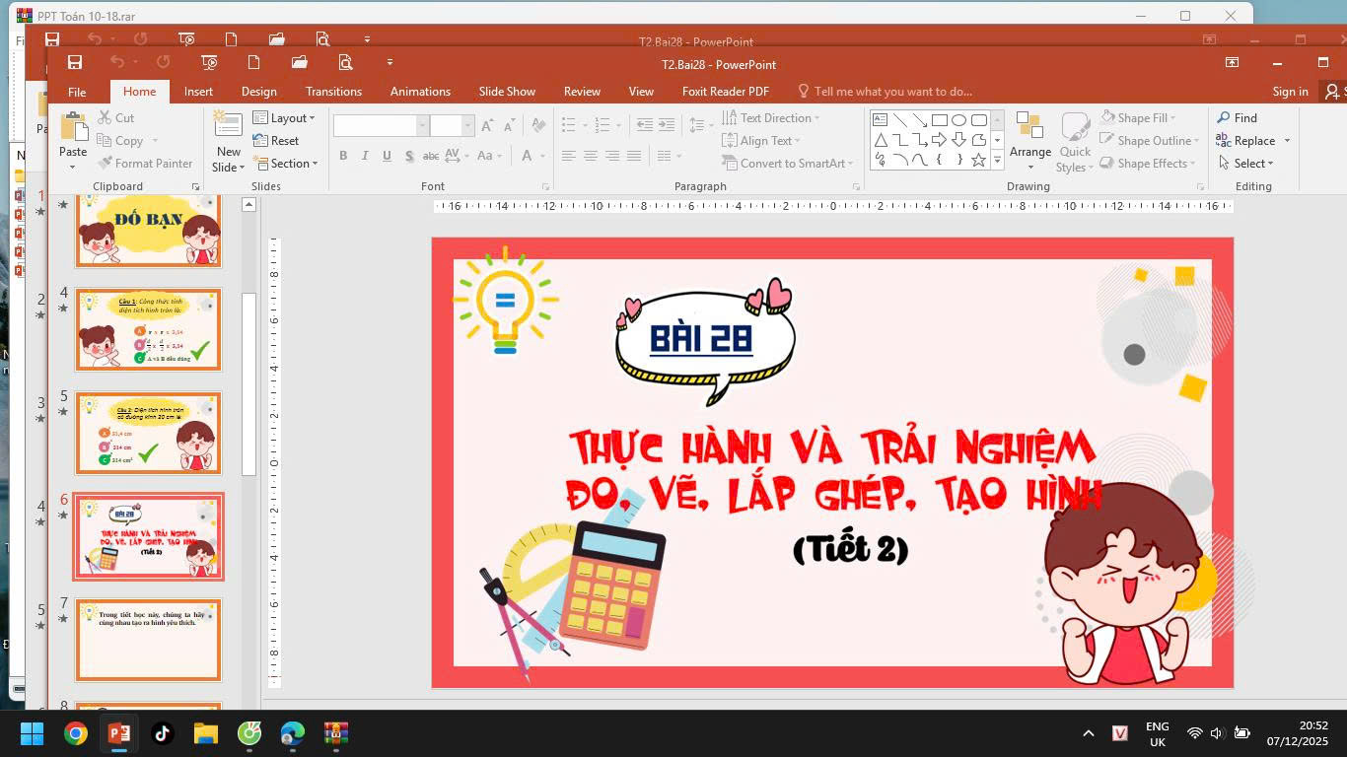
Task: Toggle Underline text formatting
Action: pos(387,156)
